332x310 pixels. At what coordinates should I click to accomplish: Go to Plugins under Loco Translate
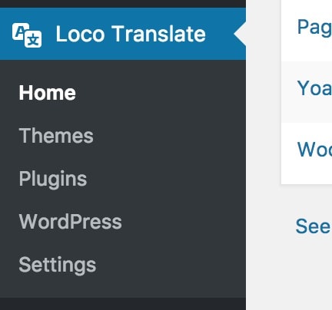53,179
